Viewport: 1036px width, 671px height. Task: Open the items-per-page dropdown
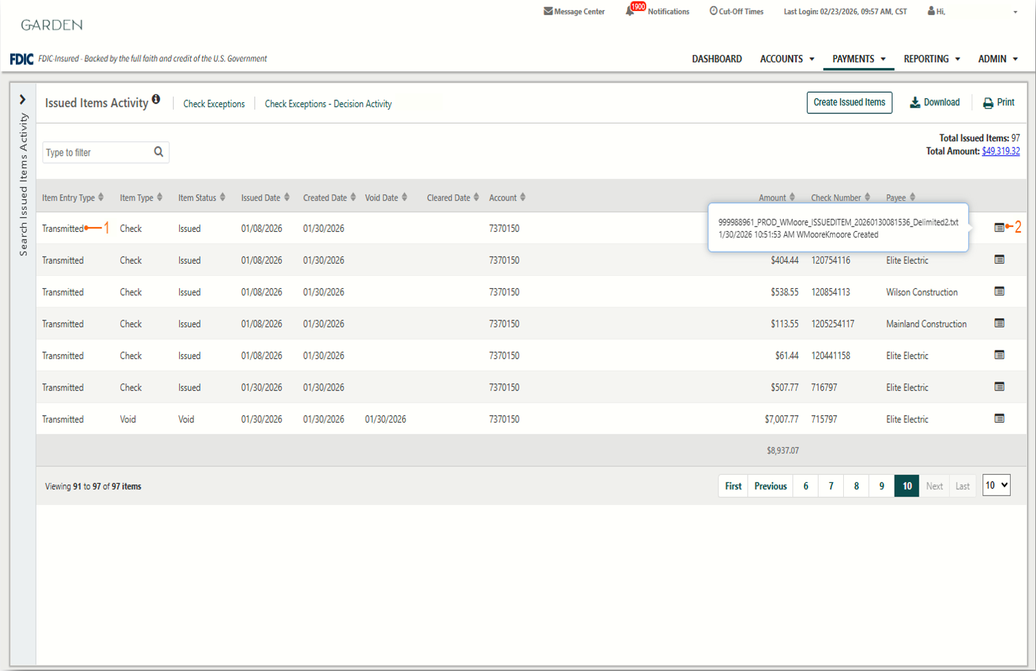pyautogui.click(x=996, y=485)
